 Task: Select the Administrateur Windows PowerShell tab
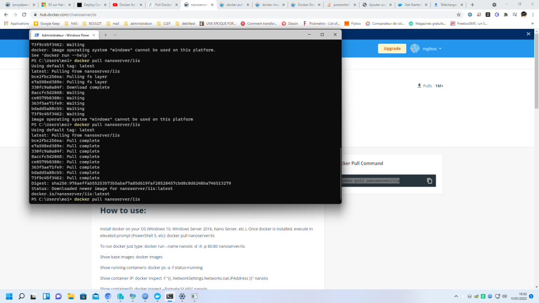(63, 35)
